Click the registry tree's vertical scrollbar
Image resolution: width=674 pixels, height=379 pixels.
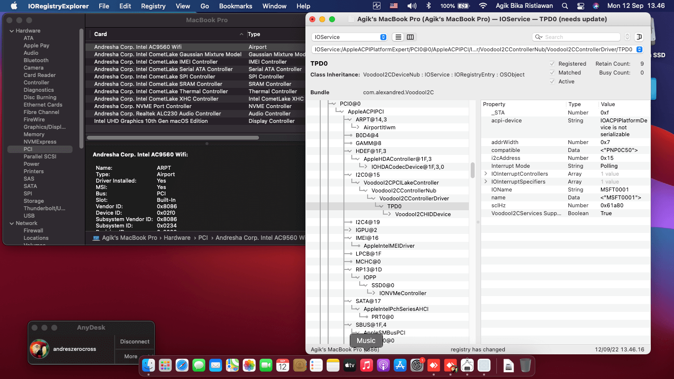point(473,170)
